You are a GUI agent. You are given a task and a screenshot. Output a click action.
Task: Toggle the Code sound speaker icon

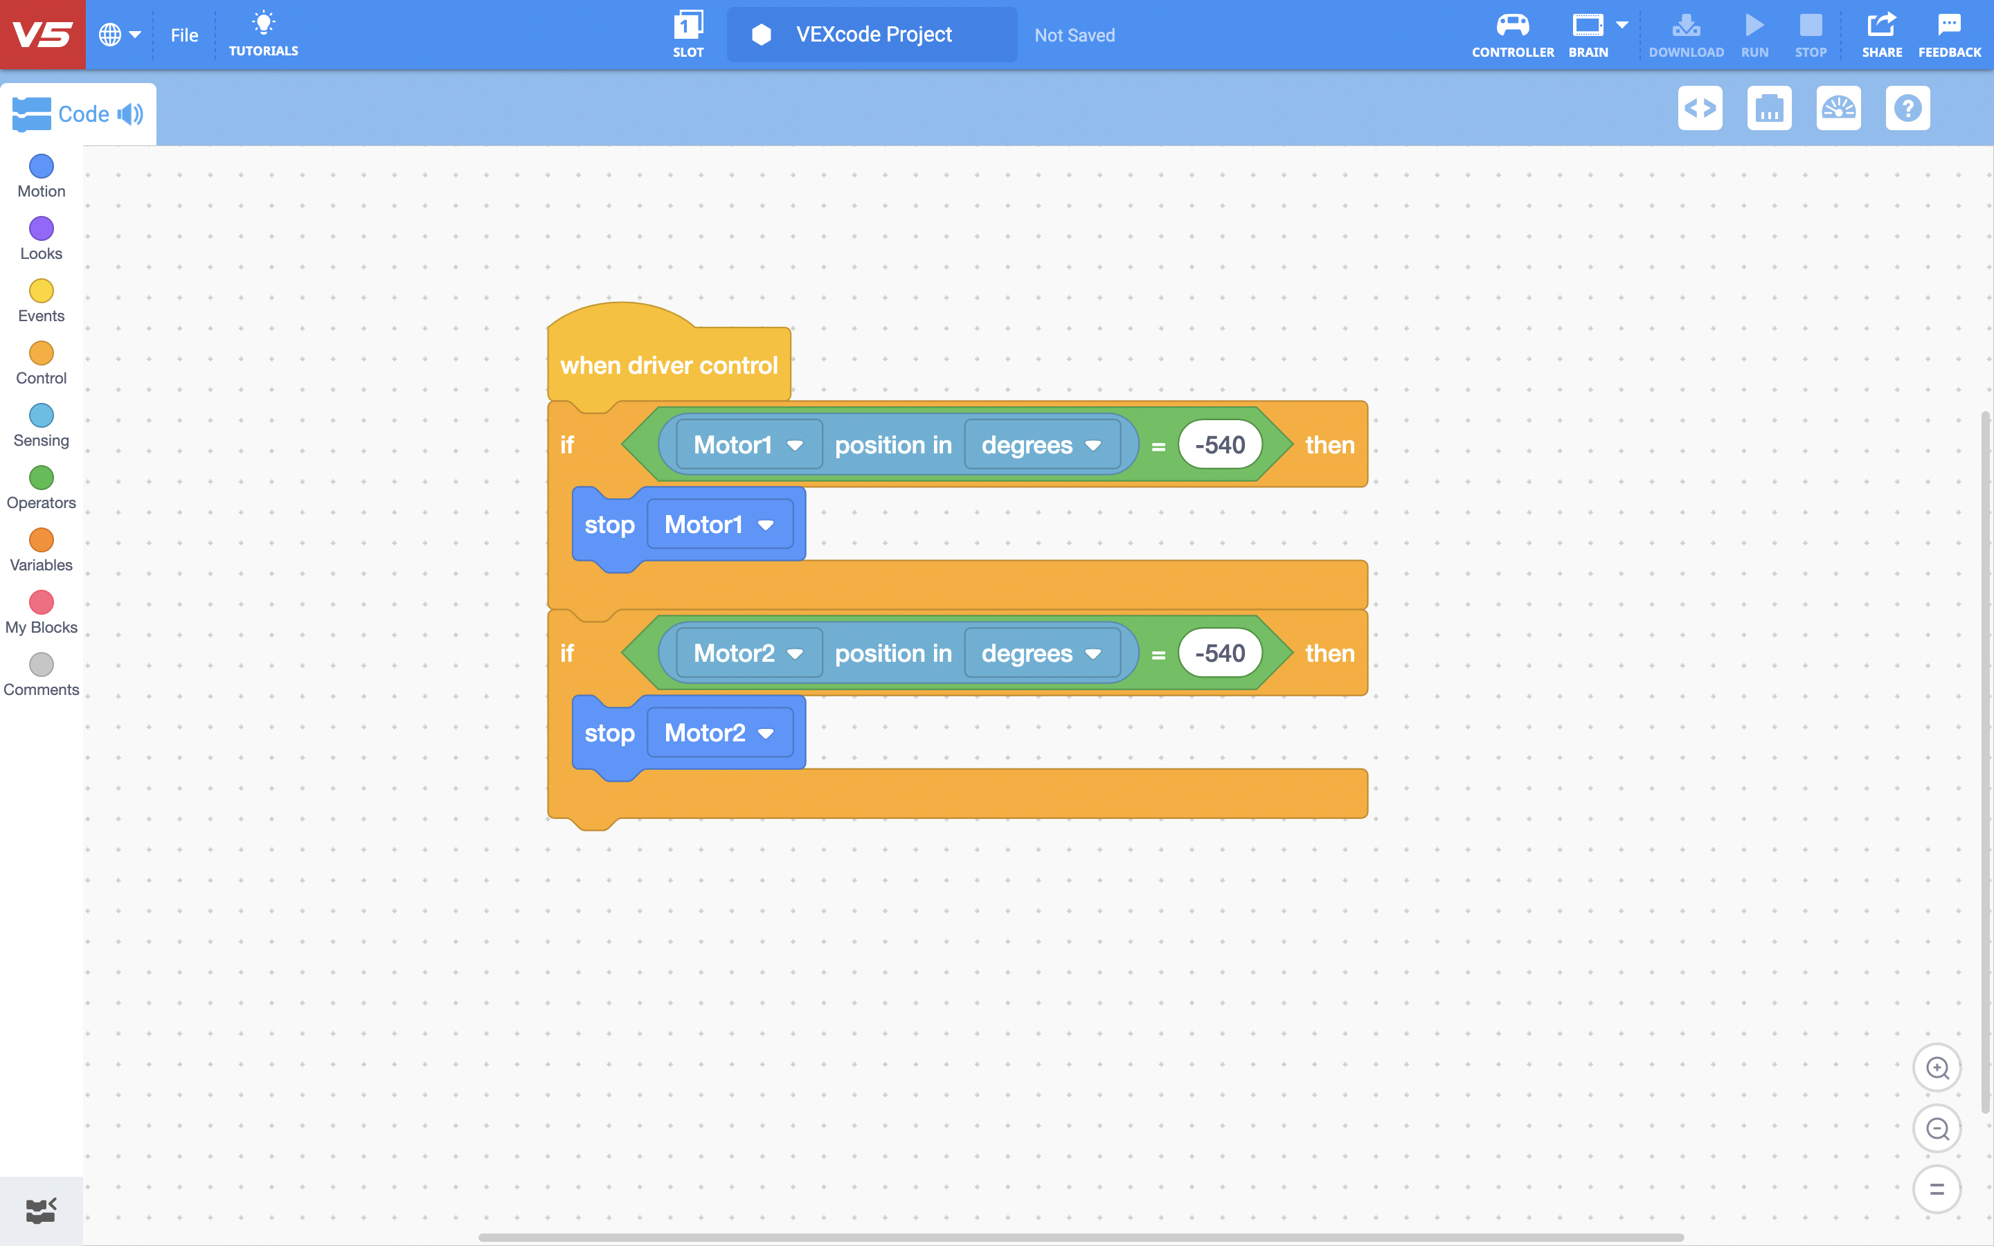point(130,114)
